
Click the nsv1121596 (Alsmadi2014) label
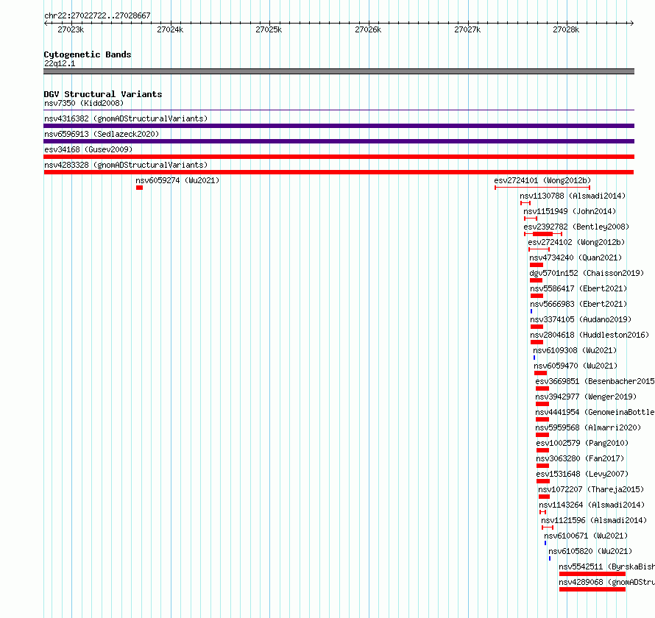(594, 520)
